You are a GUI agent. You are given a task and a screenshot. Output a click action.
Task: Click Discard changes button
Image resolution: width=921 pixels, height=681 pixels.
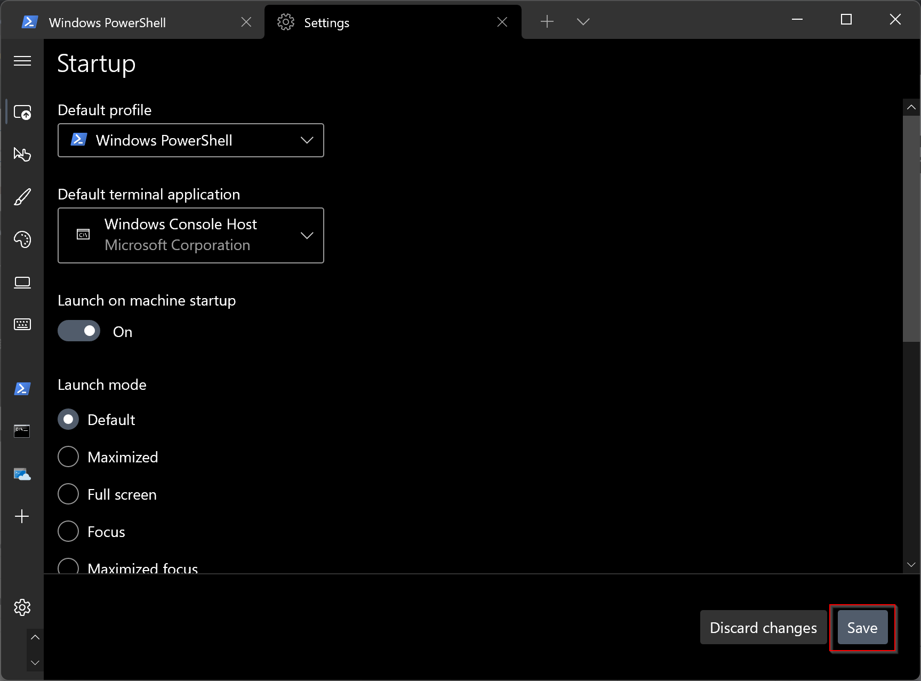coord(763,628)
